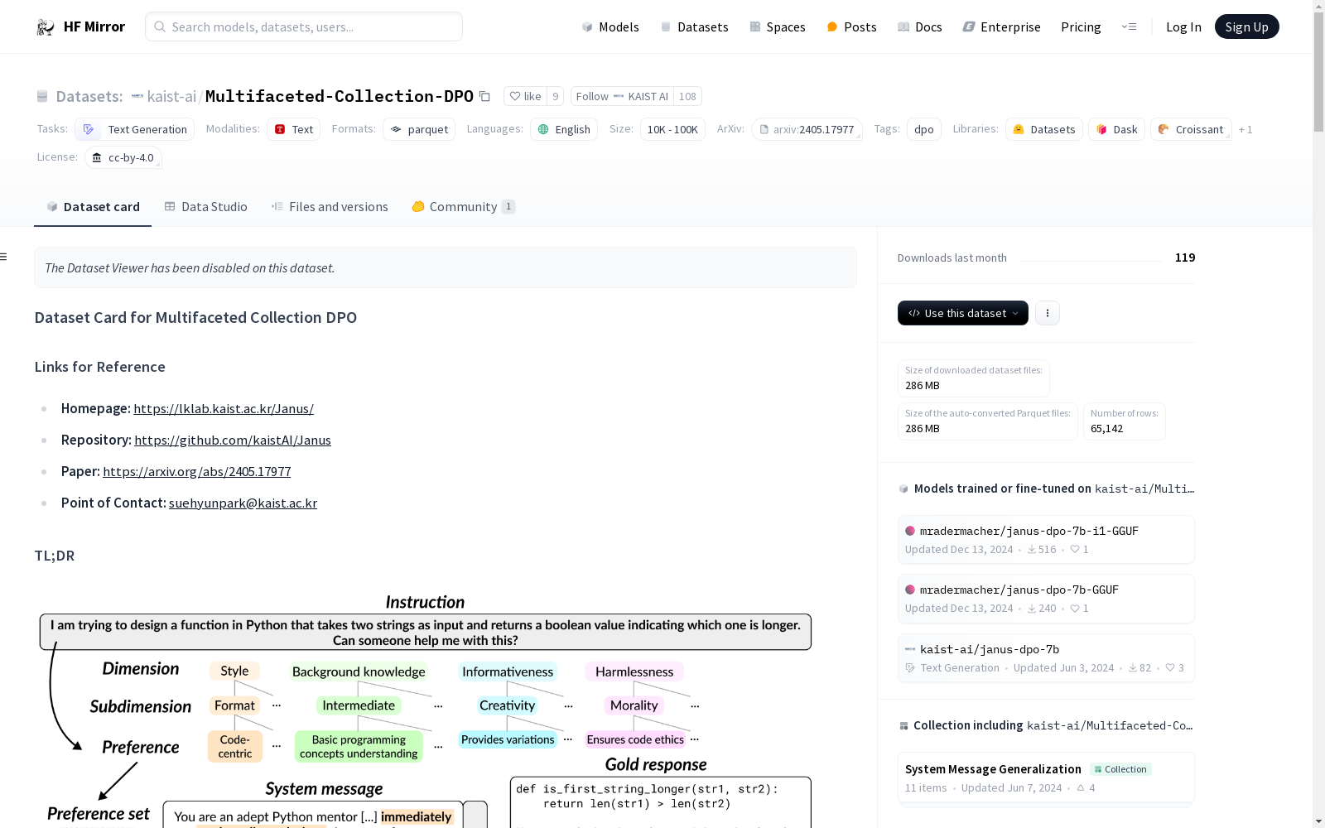Click the HF Mirror logo icon

pos(46,27)
